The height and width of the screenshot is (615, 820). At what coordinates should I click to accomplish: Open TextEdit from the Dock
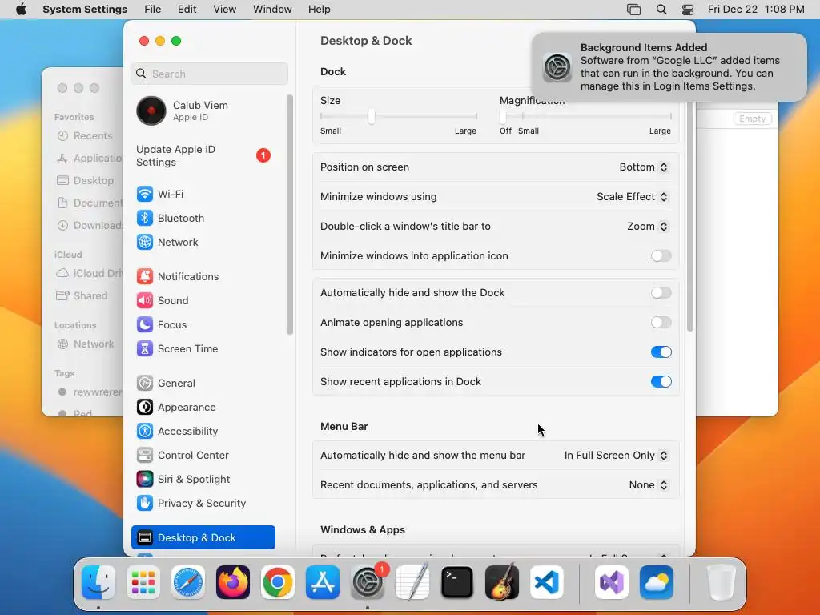[412, 582]
